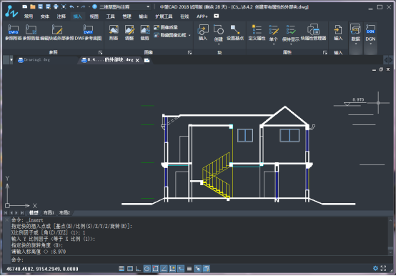Open the Annotate ribbon tab
The image size is (396, 276).
61,16
